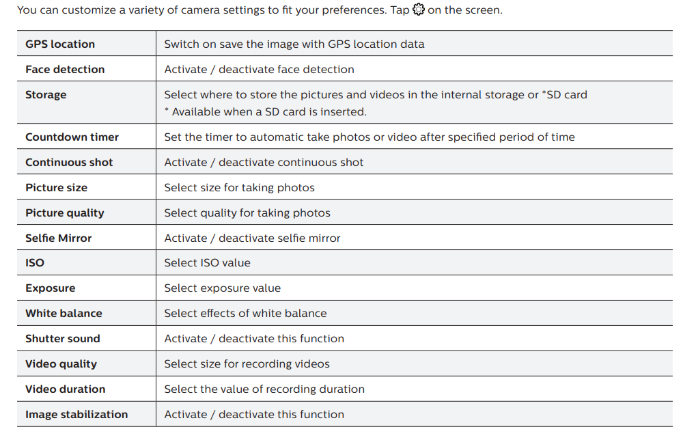Select the White balance label

click(64, 313)
